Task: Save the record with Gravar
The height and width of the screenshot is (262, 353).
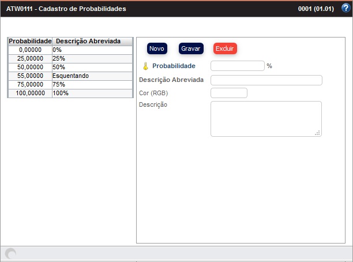Action: point(191,48)
